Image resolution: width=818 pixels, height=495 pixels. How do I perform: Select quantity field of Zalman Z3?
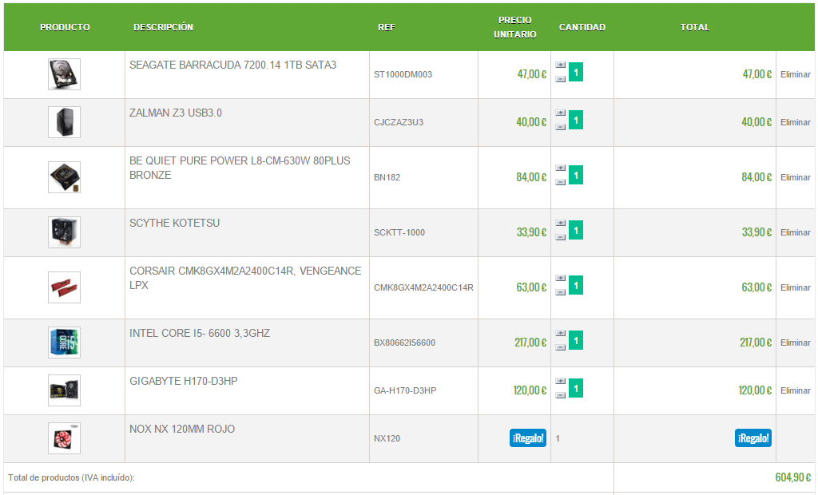pyautogui.click(x=576, y=120)
